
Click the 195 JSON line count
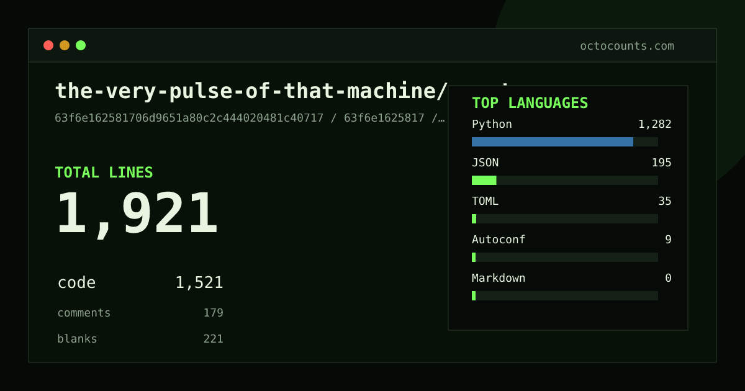click(x=662, y=163)
